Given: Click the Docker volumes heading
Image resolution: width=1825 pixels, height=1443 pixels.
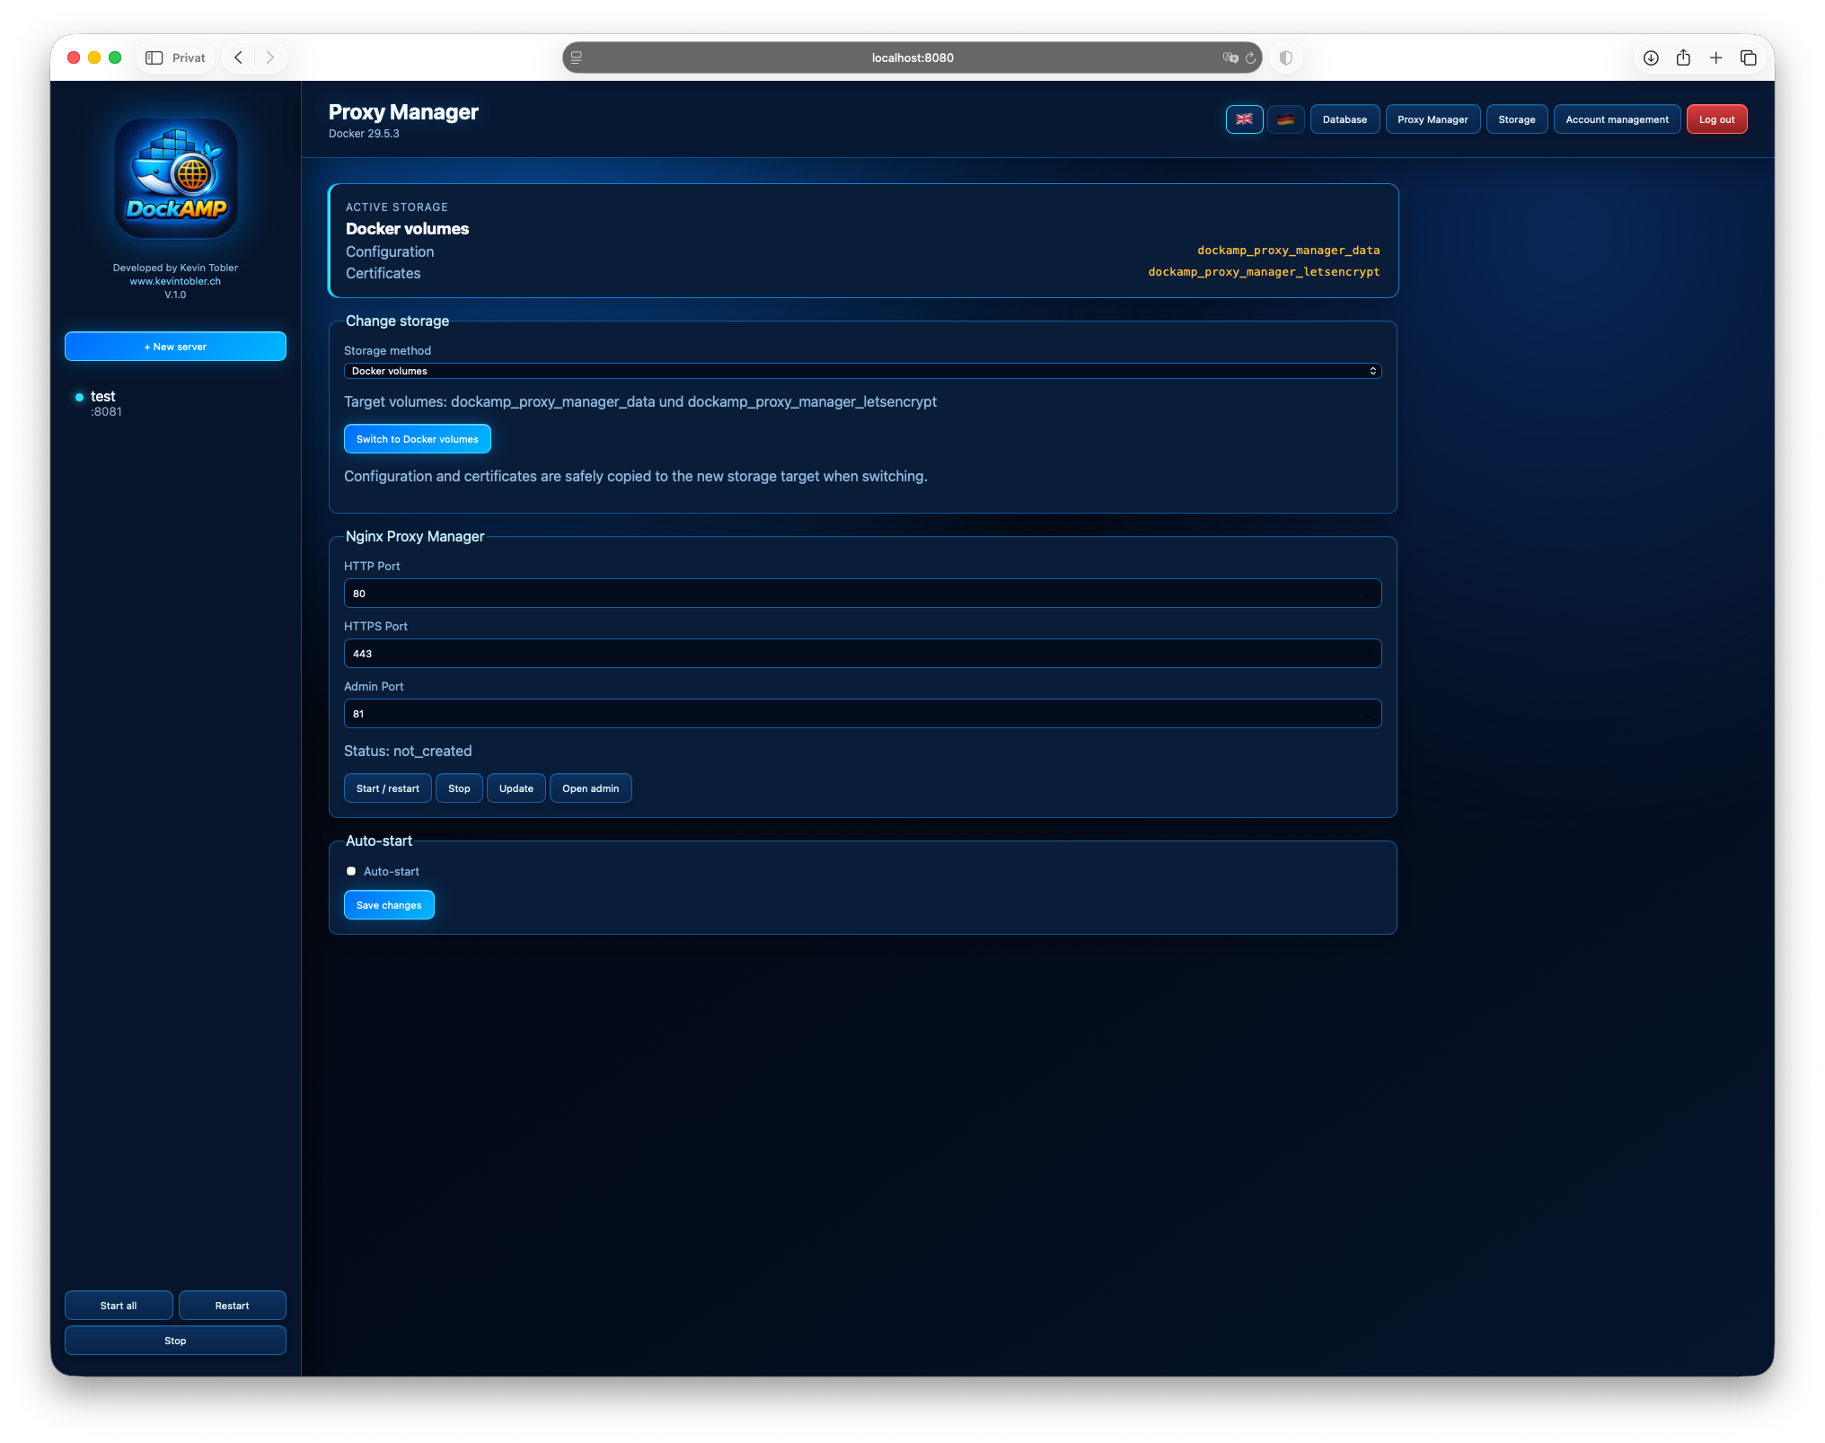Looking at the screenshot, I should click(x=407, y=229).
